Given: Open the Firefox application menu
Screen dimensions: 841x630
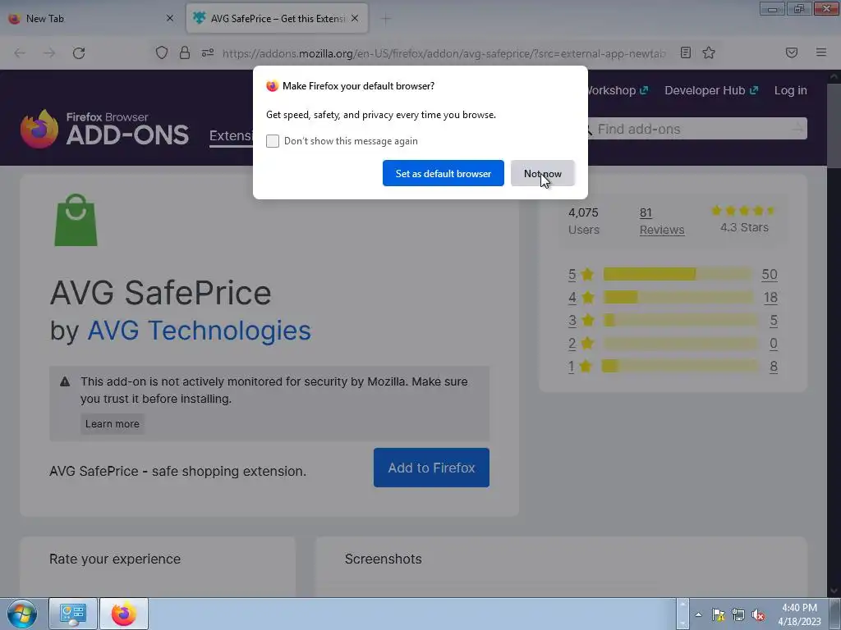Looking at the screenshot, I should pyautogui.click(x=820, y=52).
